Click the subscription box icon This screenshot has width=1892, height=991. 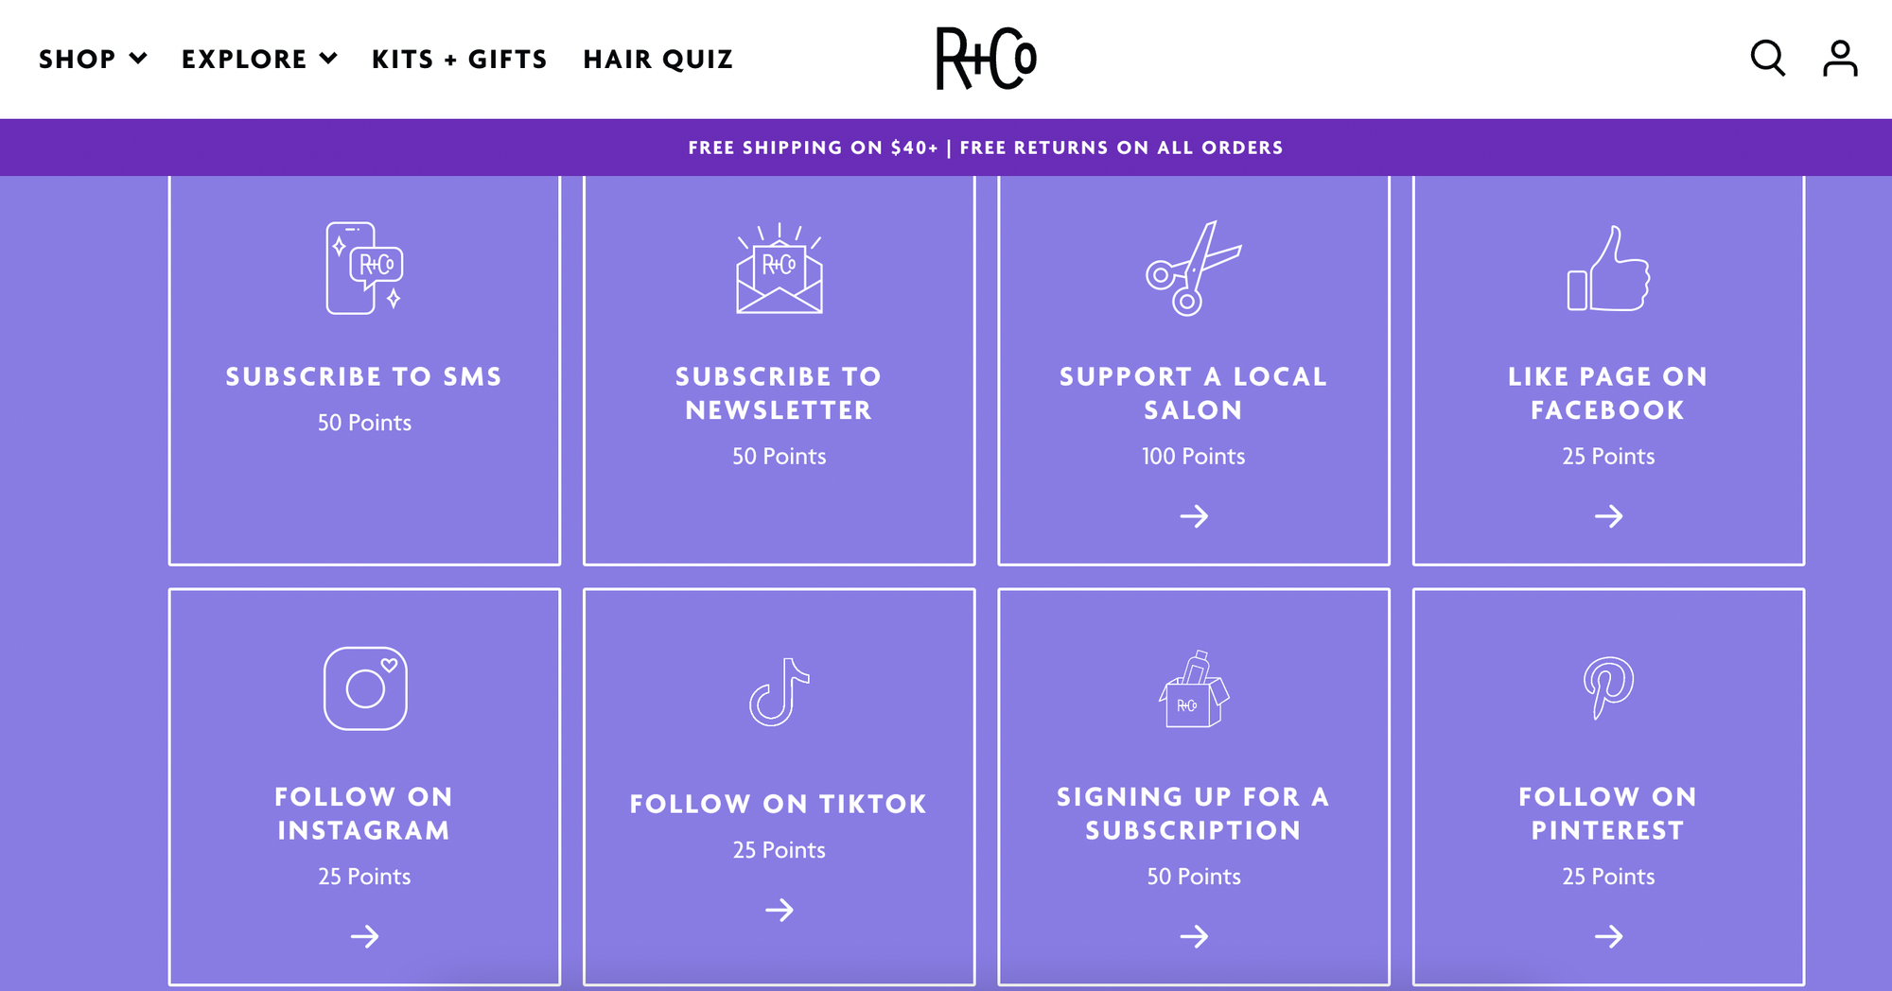point(1194,690)
